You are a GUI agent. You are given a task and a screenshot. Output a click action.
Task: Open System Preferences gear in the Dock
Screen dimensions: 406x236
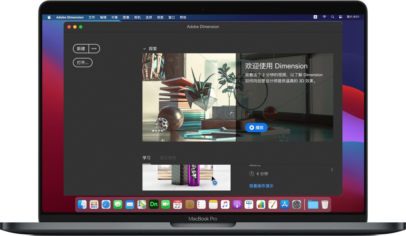pos(297,205)
